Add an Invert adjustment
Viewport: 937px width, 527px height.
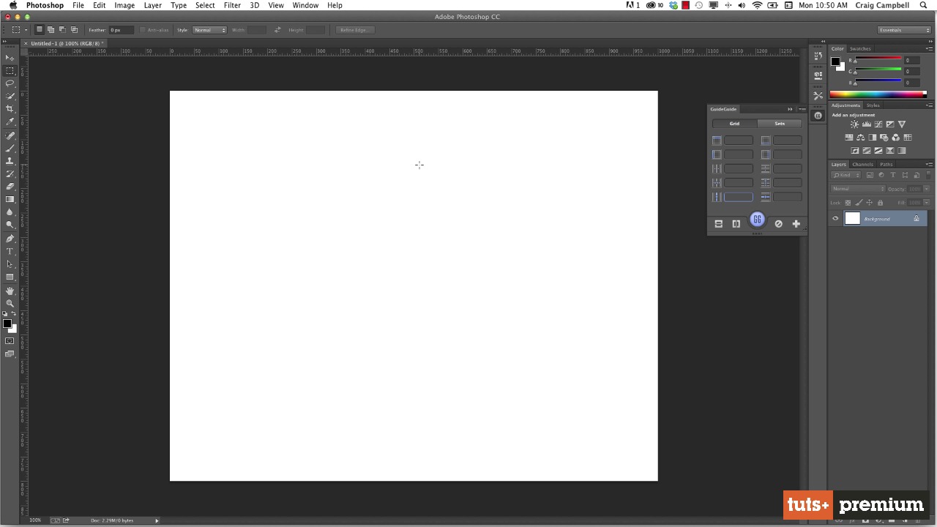[855, 151]
